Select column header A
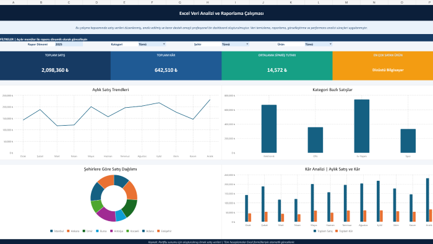Image resolution: width=433 pixels, height=244 pixels. [13, 2]
